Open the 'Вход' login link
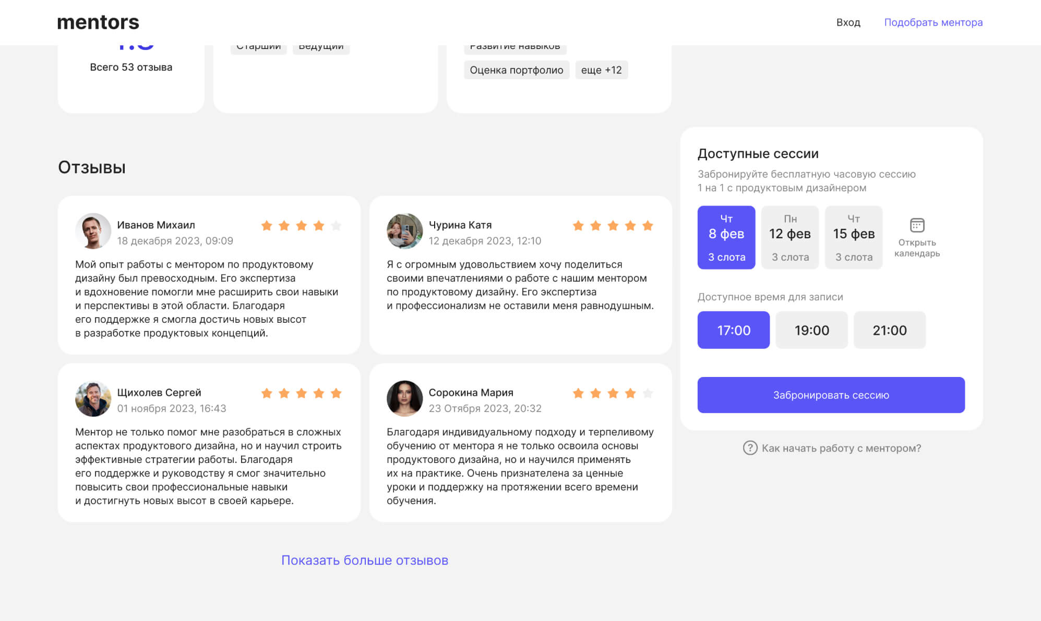The width and height of the screenshot is (1041, 621). point(848,22)
